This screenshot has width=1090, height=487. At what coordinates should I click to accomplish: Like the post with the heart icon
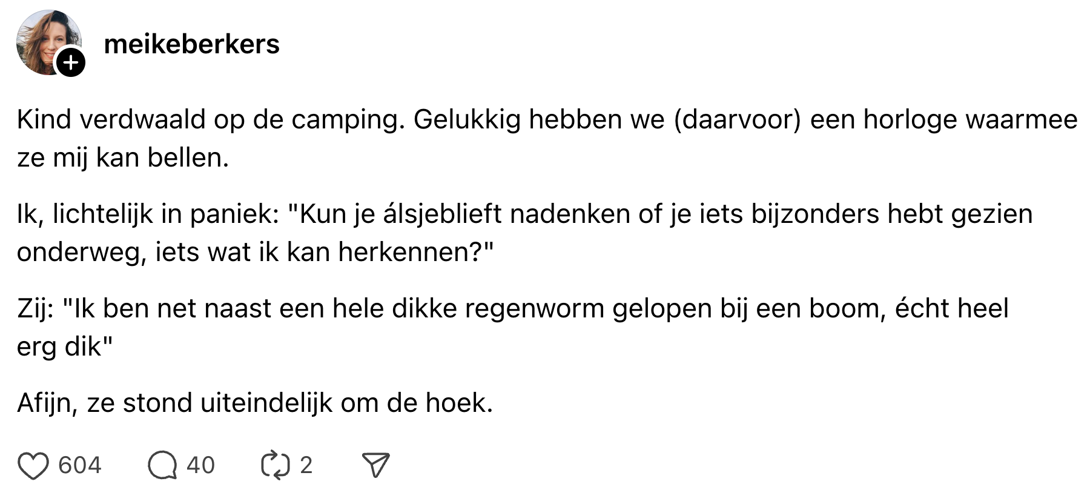click(33, 466)
